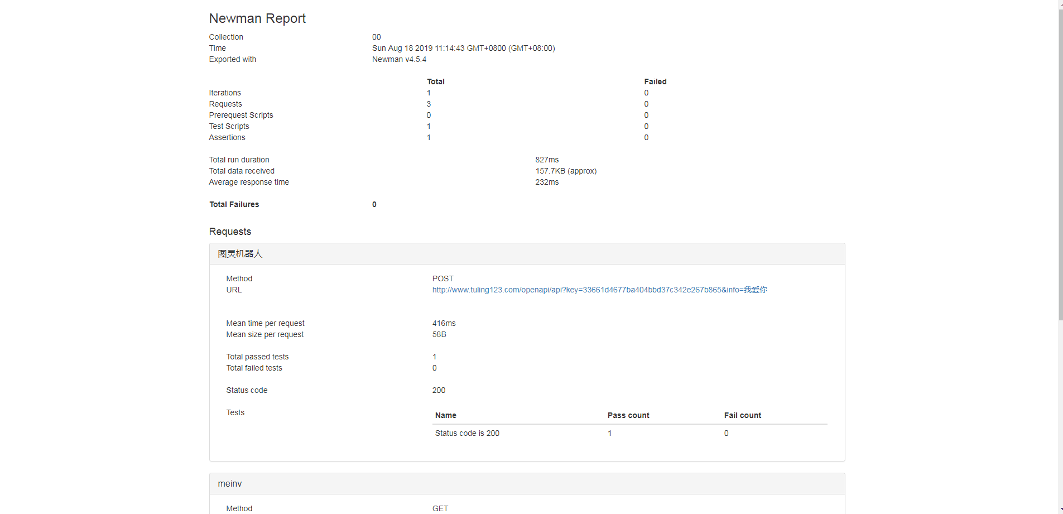Click the Name column header in tests table

click(x=446, y=415)
